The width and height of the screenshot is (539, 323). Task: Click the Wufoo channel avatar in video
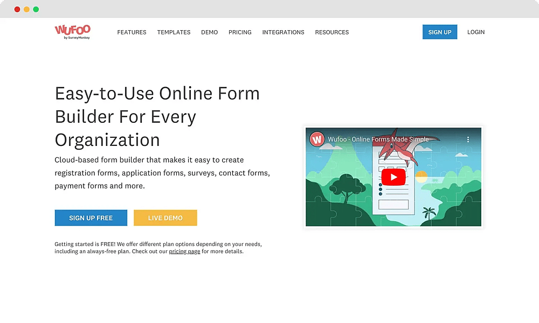[x=317, y=139]
